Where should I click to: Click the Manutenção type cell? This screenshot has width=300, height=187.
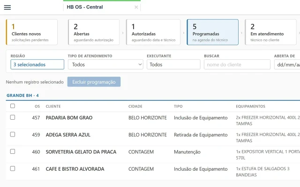(x=187, y=152)
